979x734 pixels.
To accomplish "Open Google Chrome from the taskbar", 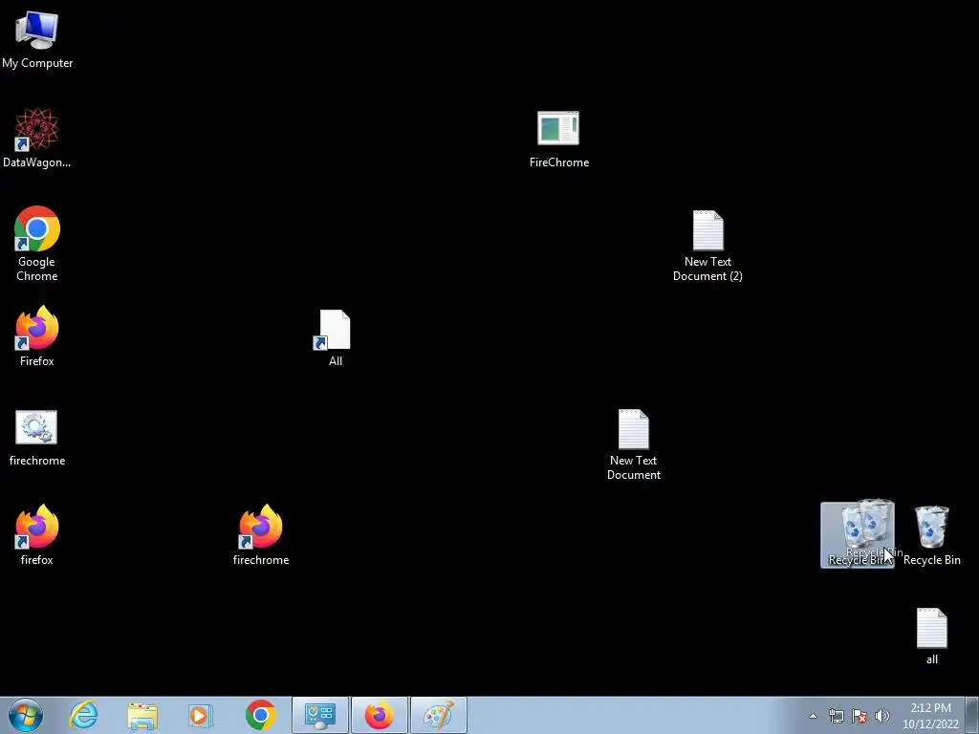I will (x=260, y=715).
